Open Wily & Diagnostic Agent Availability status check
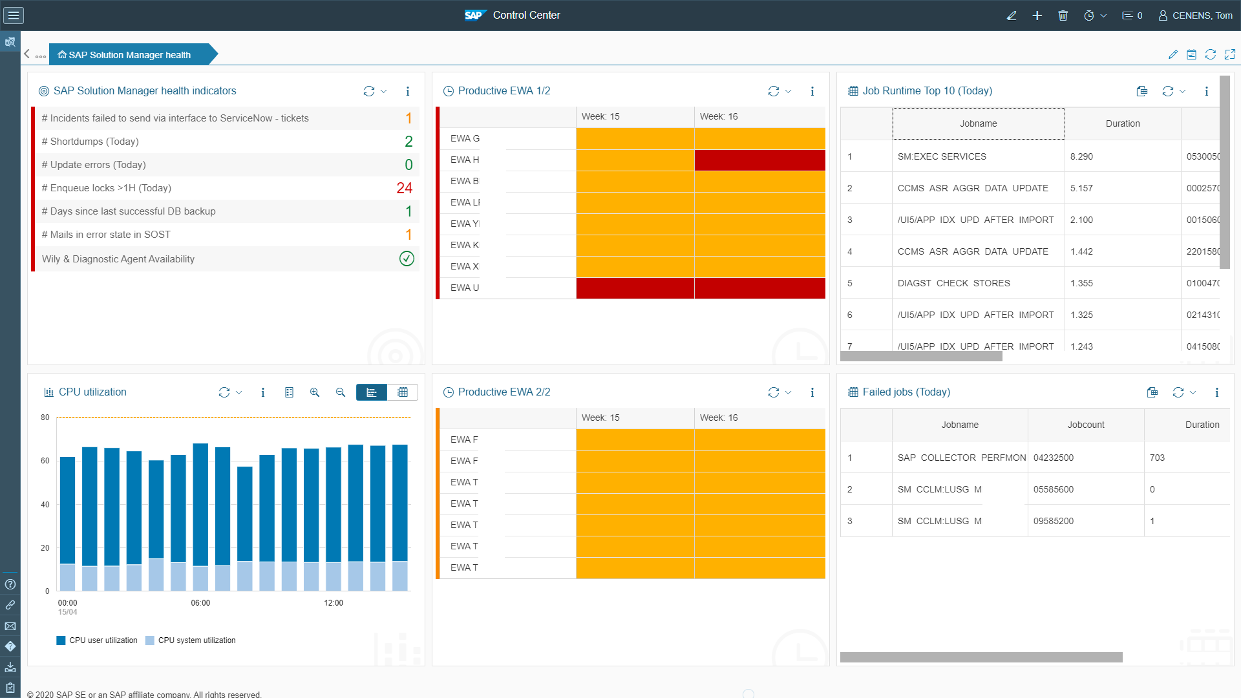This screenshot has height=698, width=1241. [x=407, y=259]
